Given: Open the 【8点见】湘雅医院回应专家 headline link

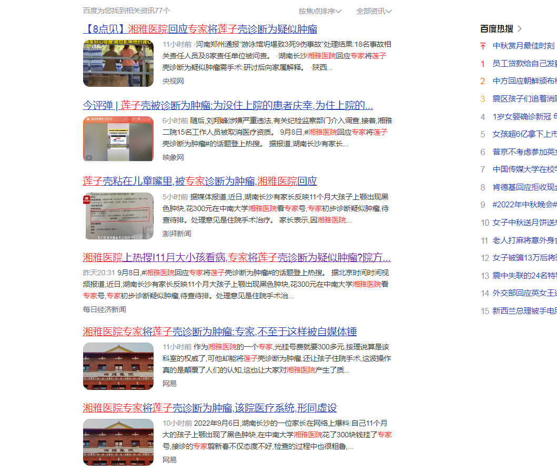Looking at the screenshot, I should pos(200,29).
